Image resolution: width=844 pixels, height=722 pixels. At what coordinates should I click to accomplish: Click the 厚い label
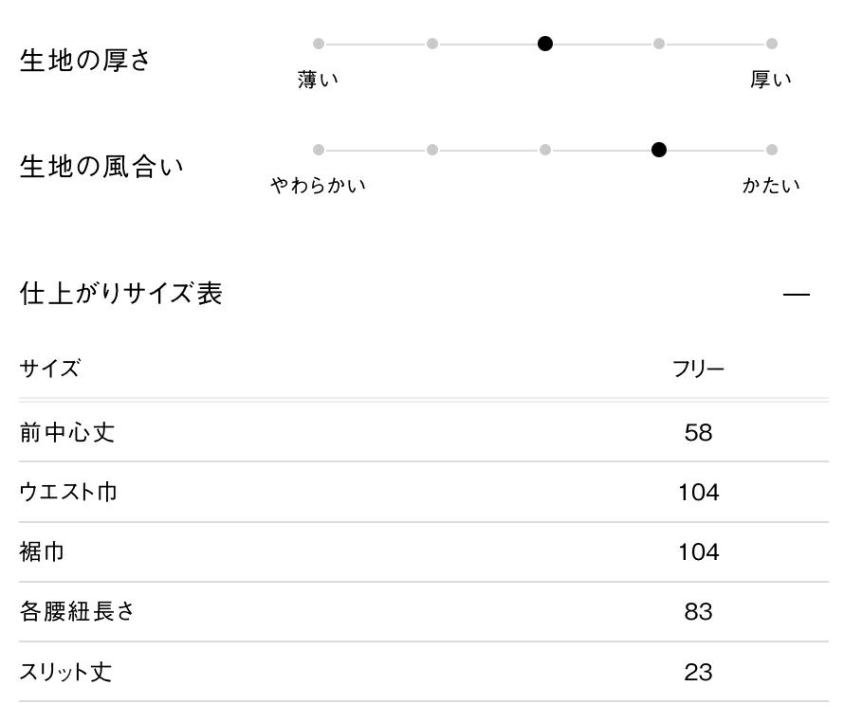click(x=771, y=81)
